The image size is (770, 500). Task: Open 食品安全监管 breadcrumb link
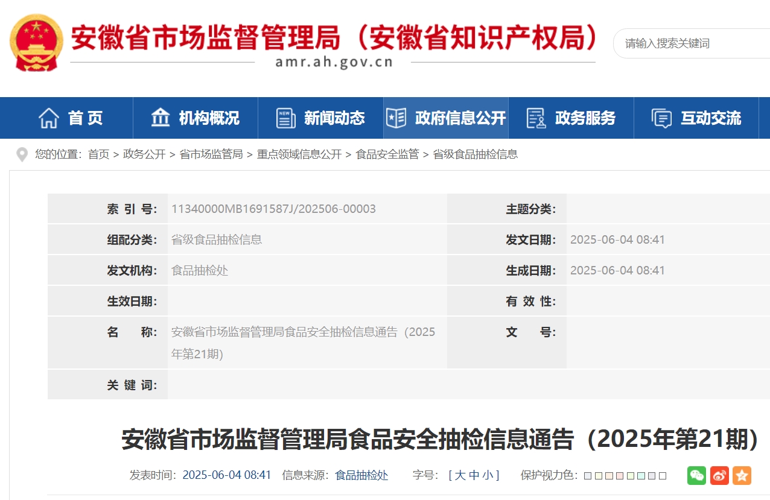(x=387, y=154)
